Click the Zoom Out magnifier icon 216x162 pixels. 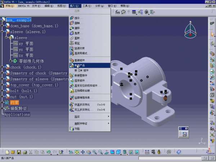click(100, 152)
